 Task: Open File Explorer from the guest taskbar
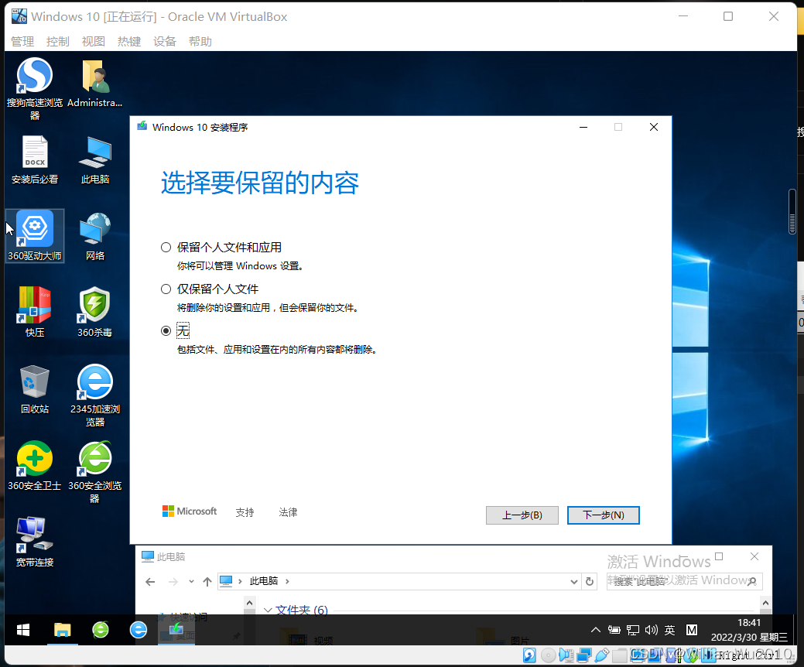pyautogui.click(x=63, y=630)
